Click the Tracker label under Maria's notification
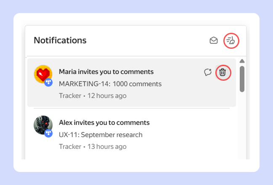This screenshot has width=273, height=185. coord(70,95)
